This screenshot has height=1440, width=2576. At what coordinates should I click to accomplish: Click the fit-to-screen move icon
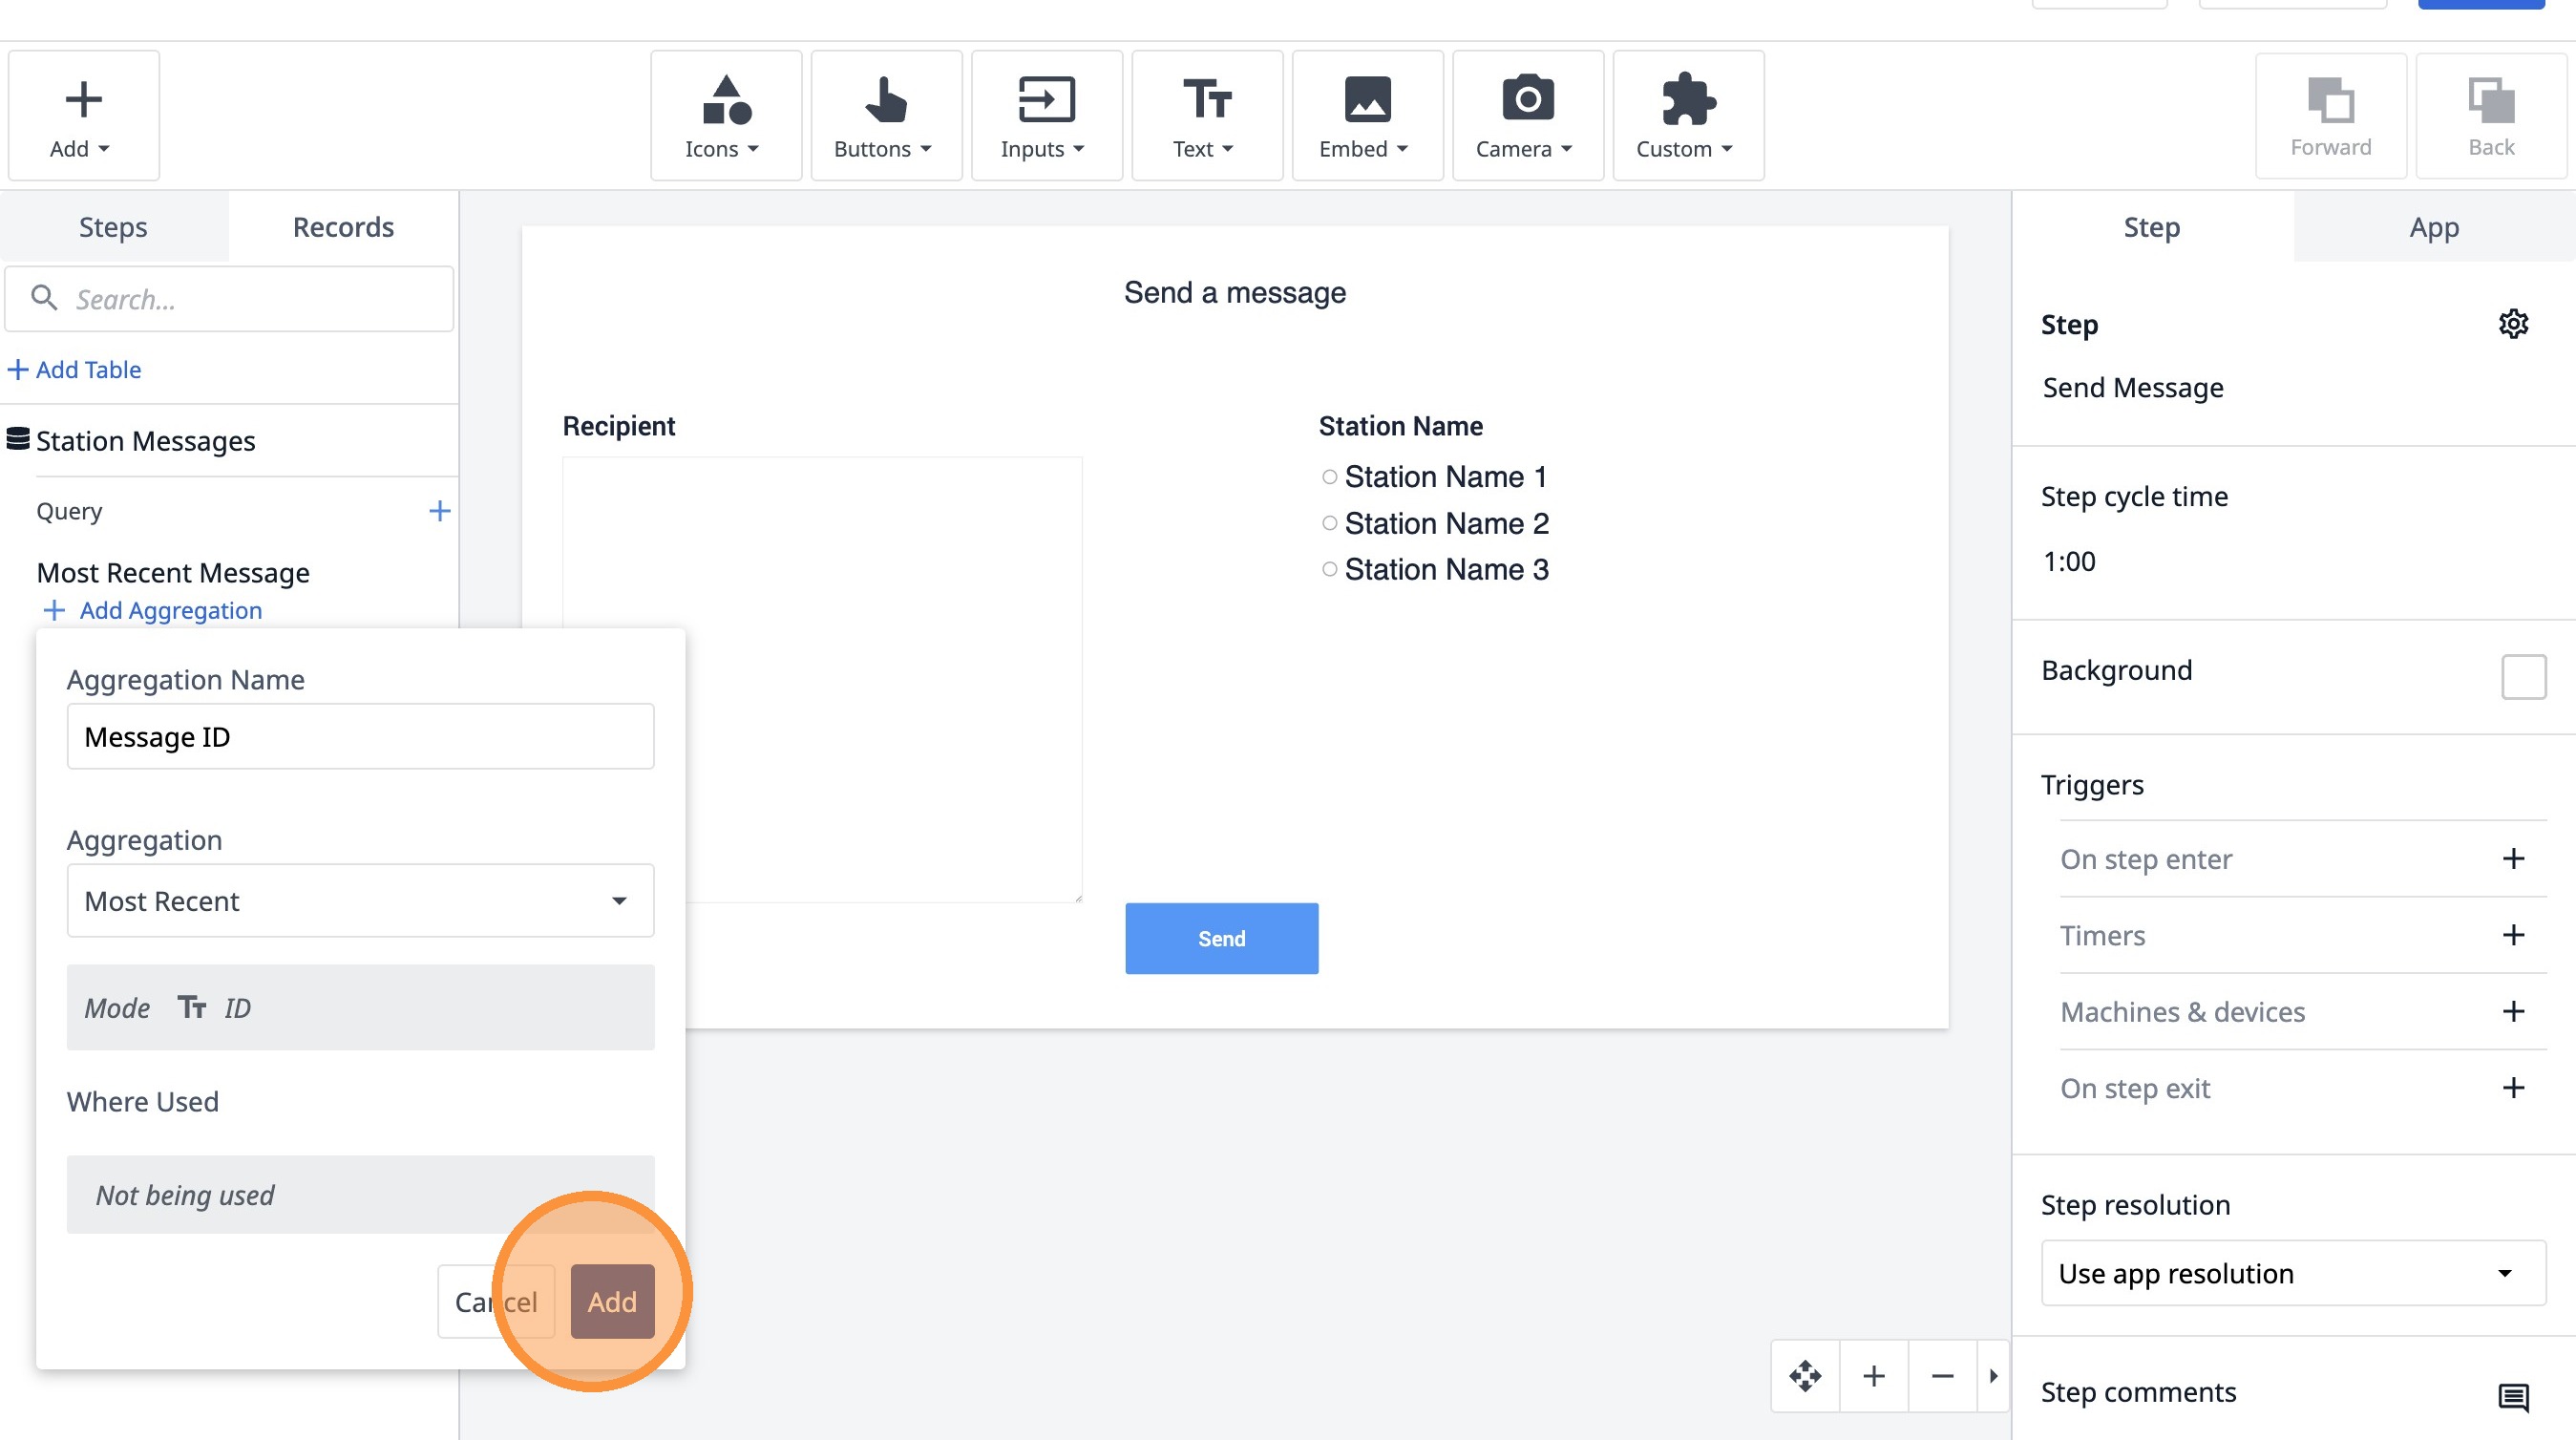tap(1805, 1376)
